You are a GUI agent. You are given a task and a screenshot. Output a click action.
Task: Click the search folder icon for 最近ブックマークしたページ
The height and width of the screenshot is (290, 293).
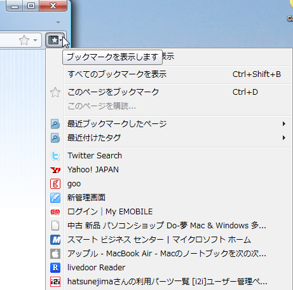point(55,124)
